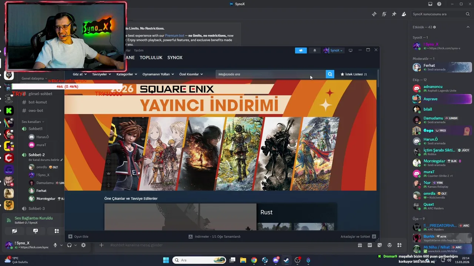Open Chrome from taskbar

tap(254, 260)
